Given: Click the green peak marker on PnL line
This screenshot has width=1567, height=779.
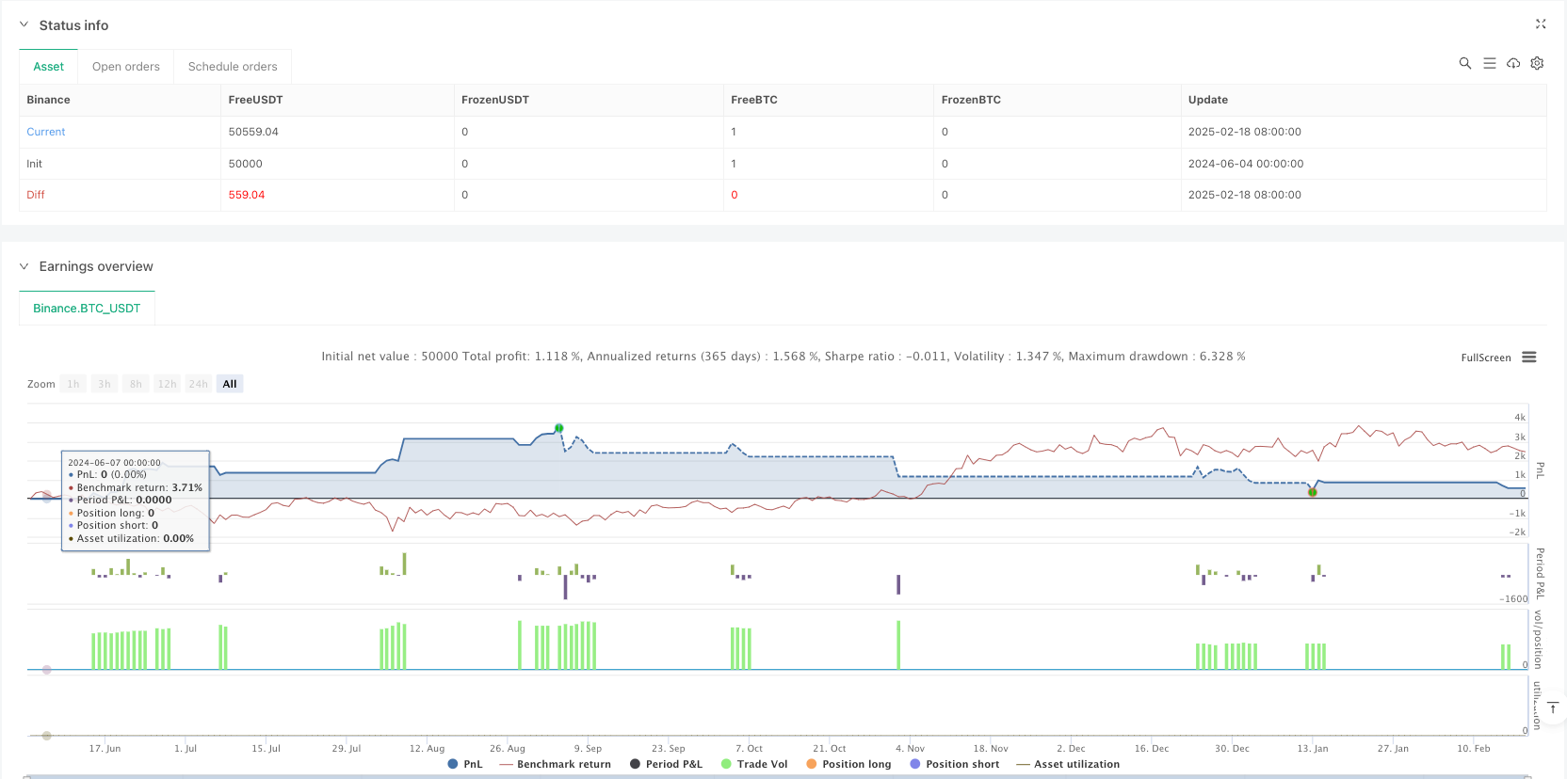Looking at the screenshot, I should coord(559,428).
